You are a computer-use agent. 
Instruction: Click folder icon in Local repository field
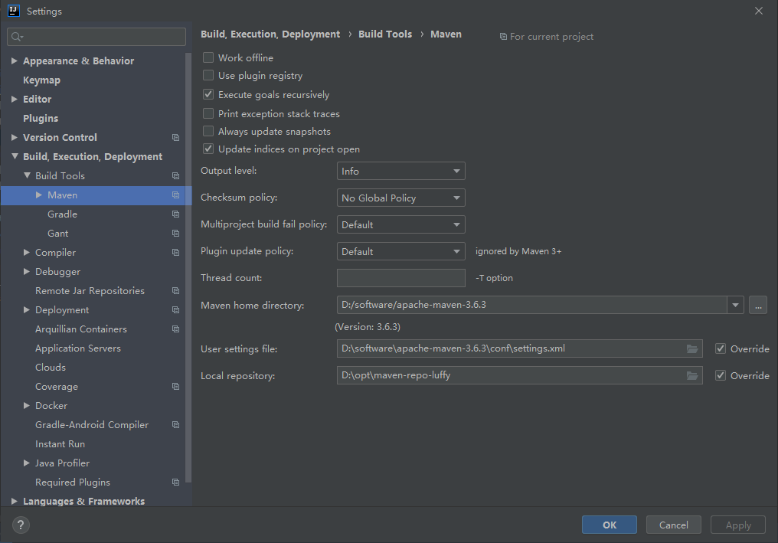pyautogui.click(x=692, y=376)
